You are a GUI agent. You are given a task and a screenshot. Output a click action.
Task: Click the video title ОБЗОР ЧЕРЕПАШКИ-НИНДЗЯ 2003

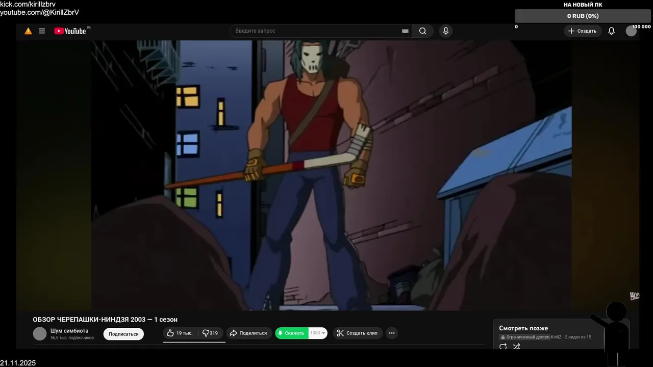click(x=105, y=320)
